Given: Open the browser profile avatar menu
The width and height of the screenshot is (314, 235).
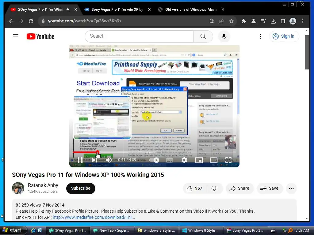Looking at the screenshot, I should tap(293, 21).
